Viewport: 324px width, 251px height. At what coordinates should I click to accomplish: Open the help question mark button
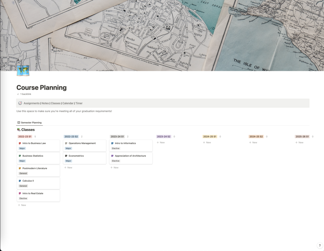point(319,246)
